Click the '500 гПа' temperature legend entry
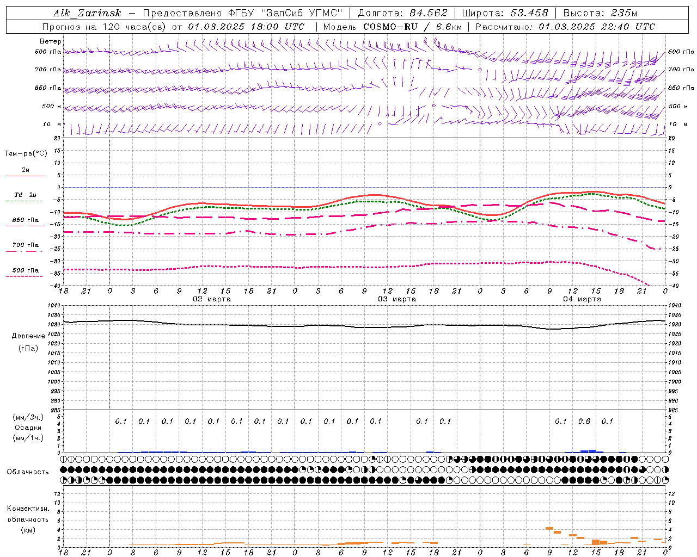The width and height of the screenshot is (697, 557). pos(26,270)
